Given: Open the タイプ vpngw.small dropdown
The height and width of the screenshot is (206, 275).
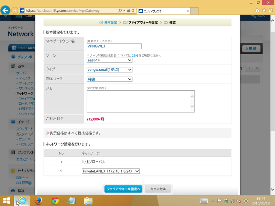Looking at the screenshot, I should pyautogui.click(x=109, y=70).
